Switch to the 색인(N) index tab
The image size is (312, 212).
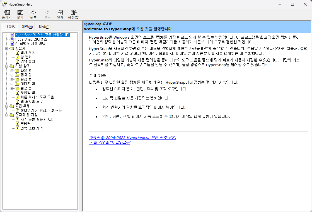pos(27,27)
